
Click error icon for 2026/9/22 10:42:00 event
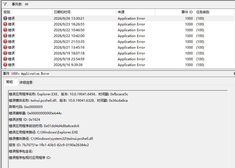[x=5, y=36]
